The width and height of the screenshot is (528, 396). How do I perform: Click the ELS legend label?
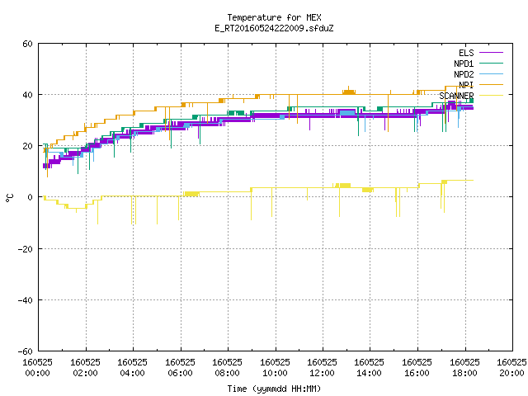pyautogui.click(x=466, y=53)
